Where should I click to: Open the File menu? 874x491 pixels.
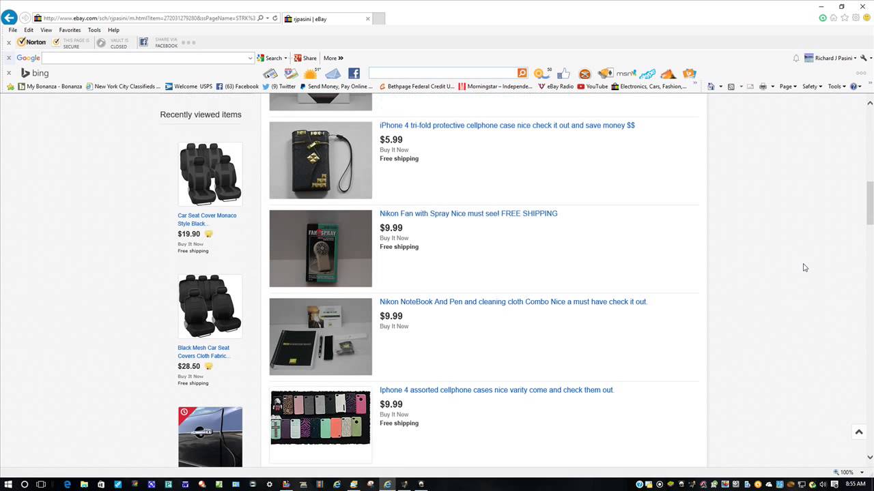(13, 30)
